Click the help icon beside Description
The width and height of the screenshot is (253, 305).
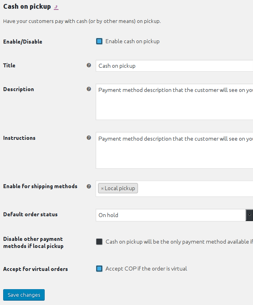[x=89, y=89]
